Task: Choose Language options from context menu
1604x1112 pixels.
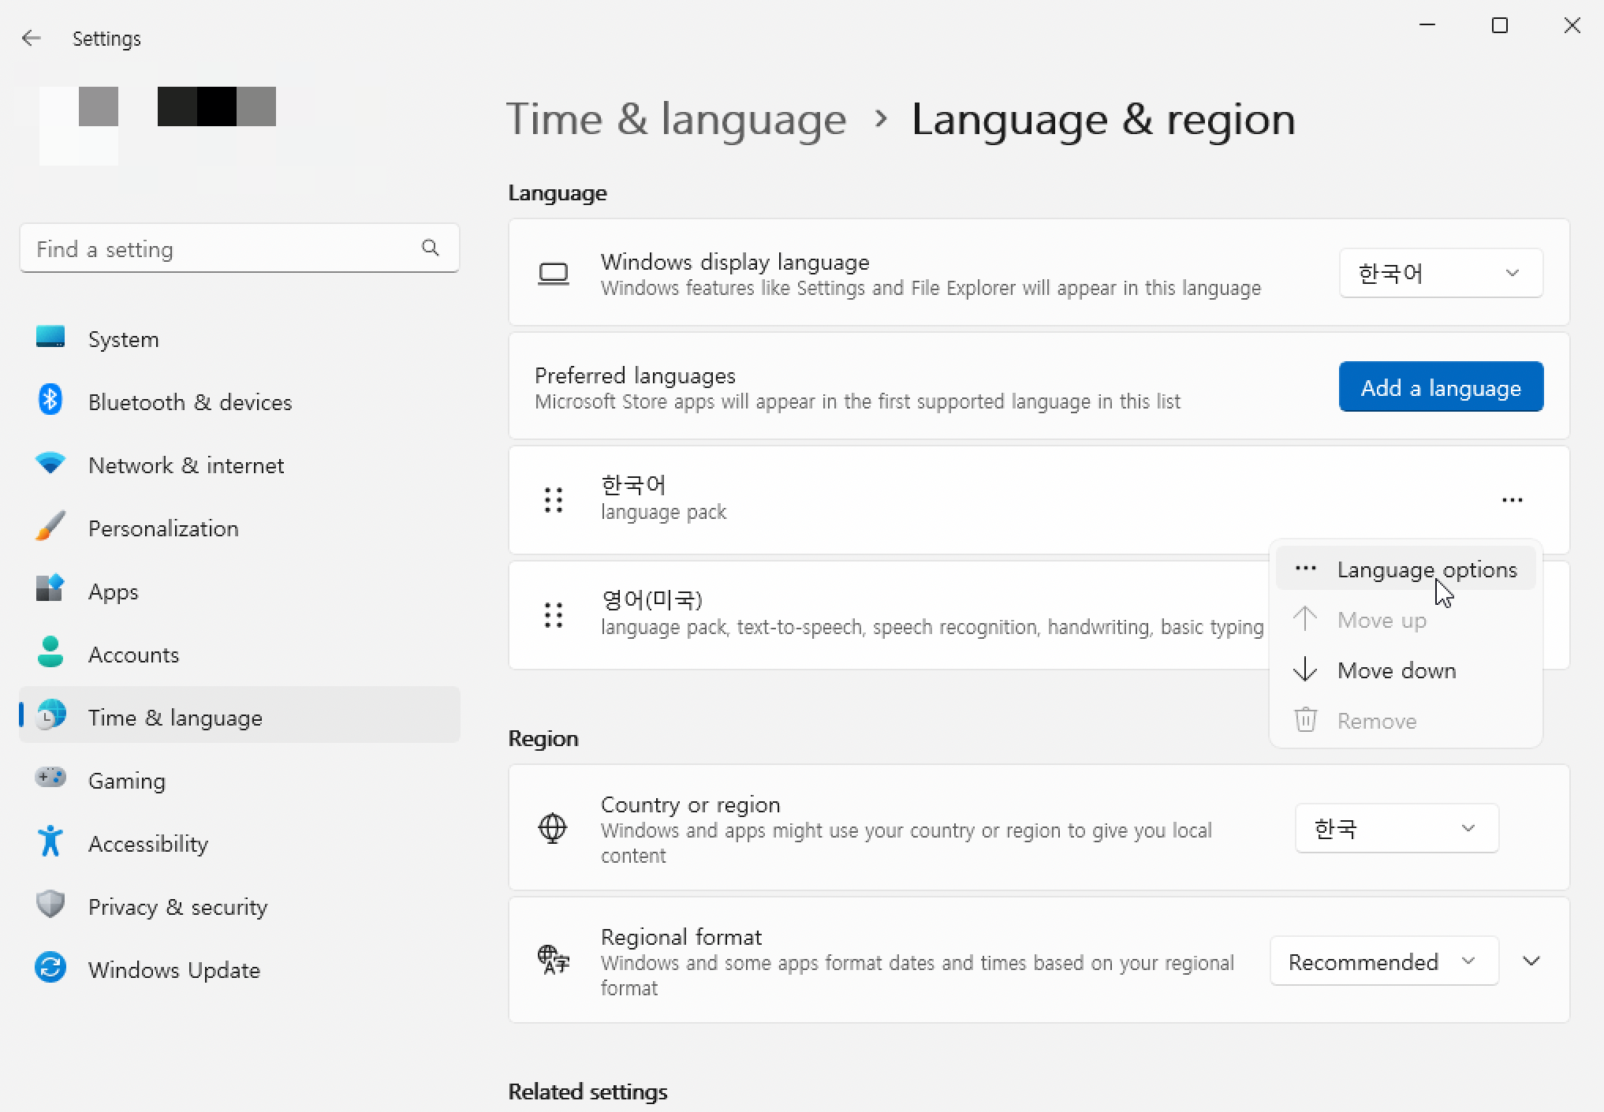Action: (x=1426, y=569)
